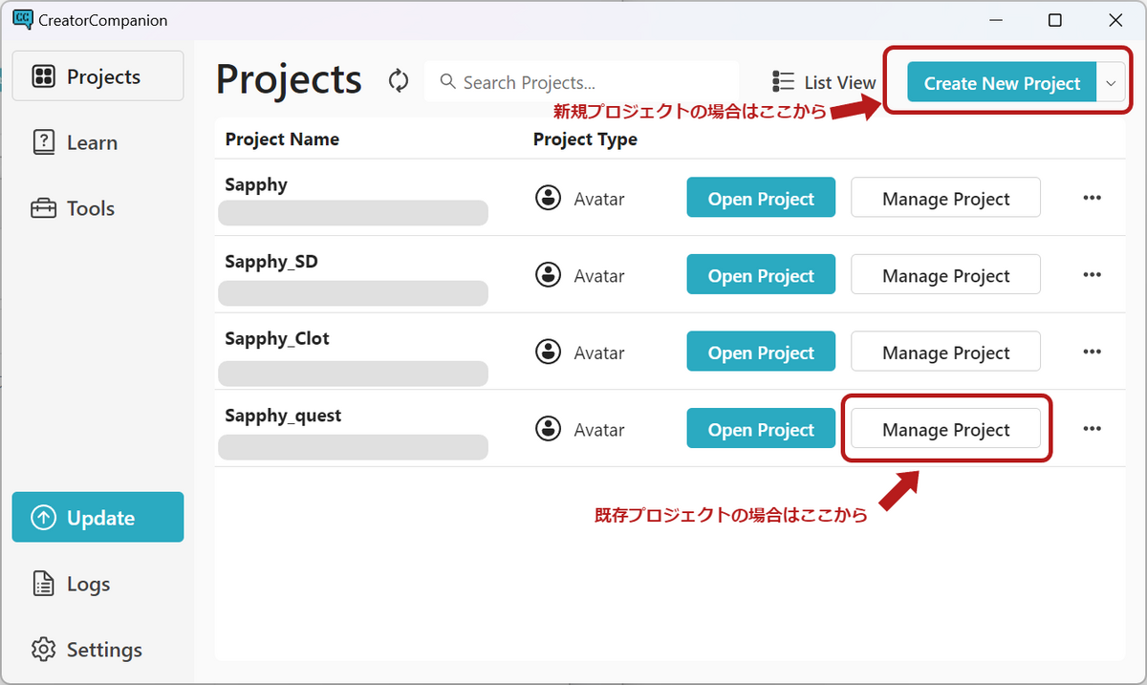This screenshot has width=1147, height=685.
Task: Maximize the CreatorCompanion window
Action: 1055,20
